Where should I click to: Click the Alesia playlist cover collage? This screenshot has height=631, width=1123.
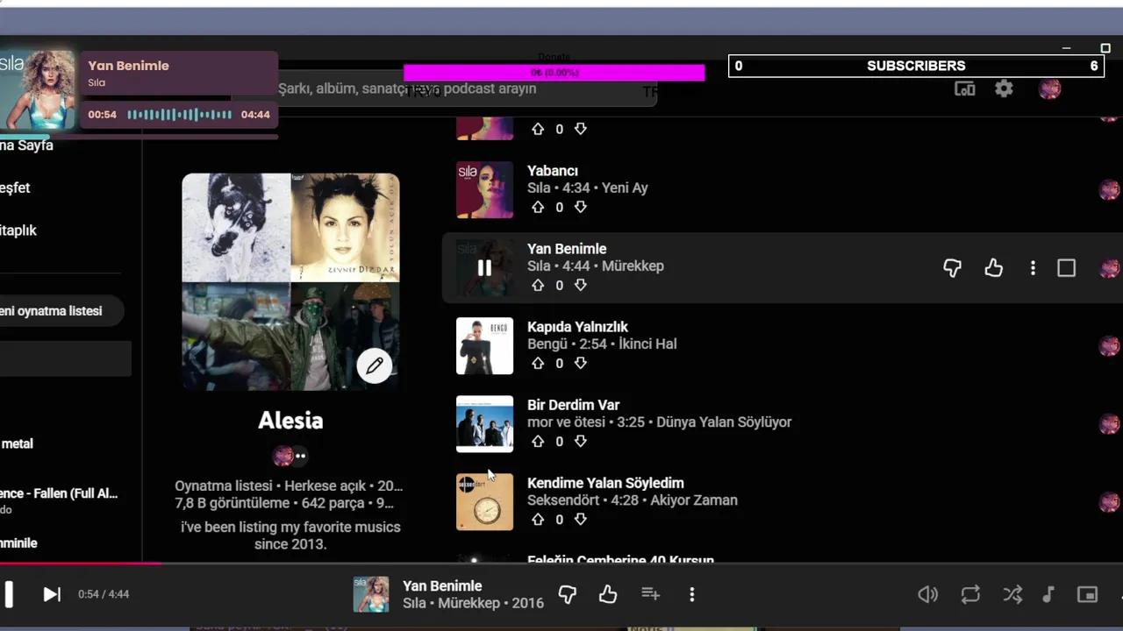[x=290, y=281]
